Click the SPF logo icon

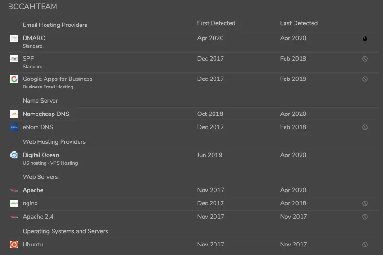point(14,59)
